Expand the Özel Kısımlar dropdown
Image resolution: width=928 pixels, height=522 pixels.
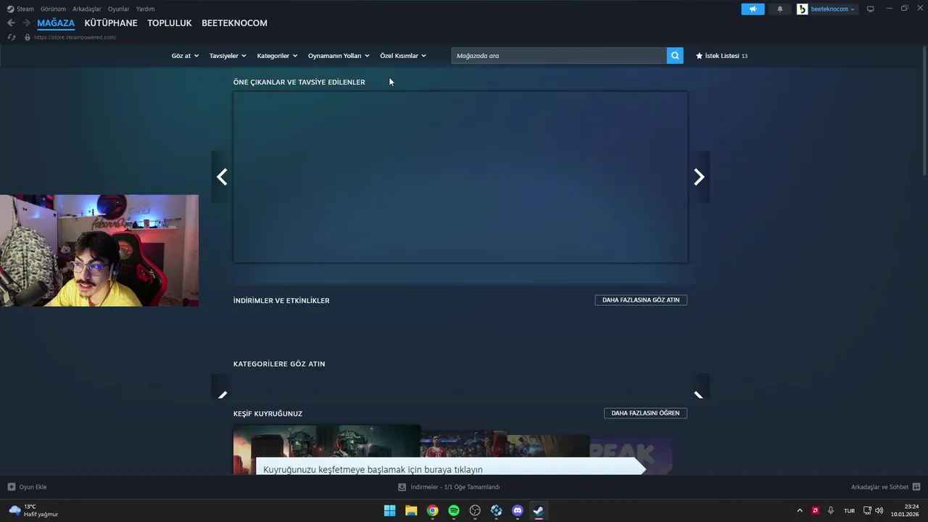pos(403,56)
